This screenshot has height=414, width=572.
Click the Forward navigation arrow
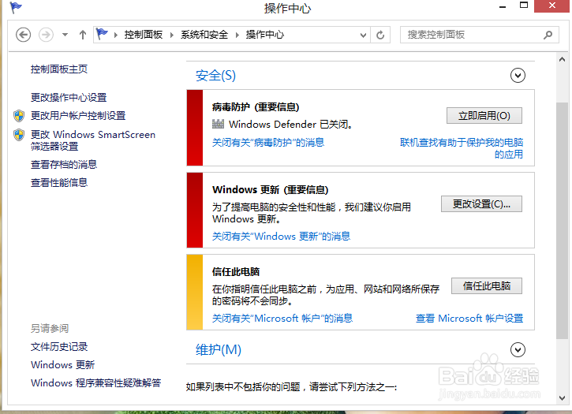[46, 35]
